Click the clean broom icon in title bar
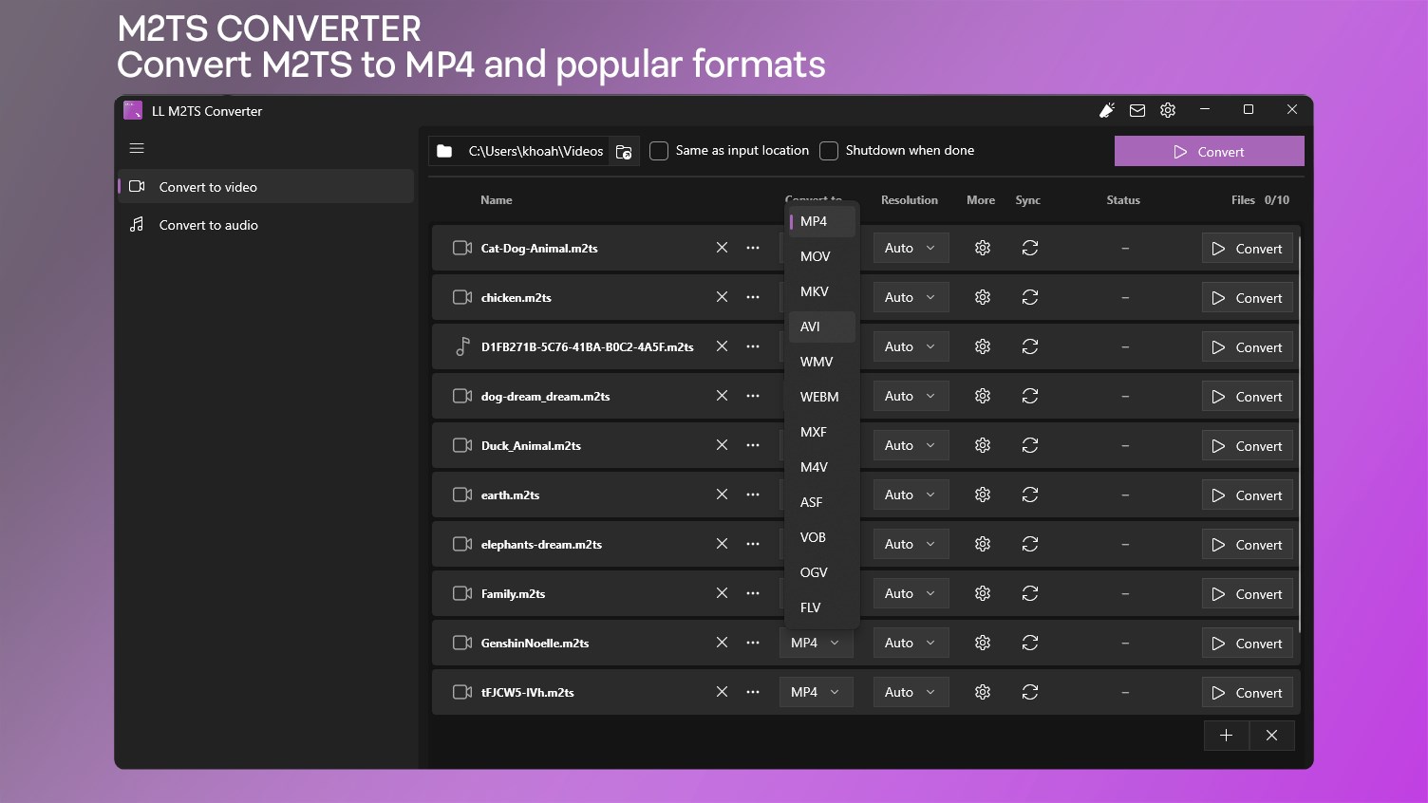Screen dimensions: 1428x803 tap(1106, 111)
